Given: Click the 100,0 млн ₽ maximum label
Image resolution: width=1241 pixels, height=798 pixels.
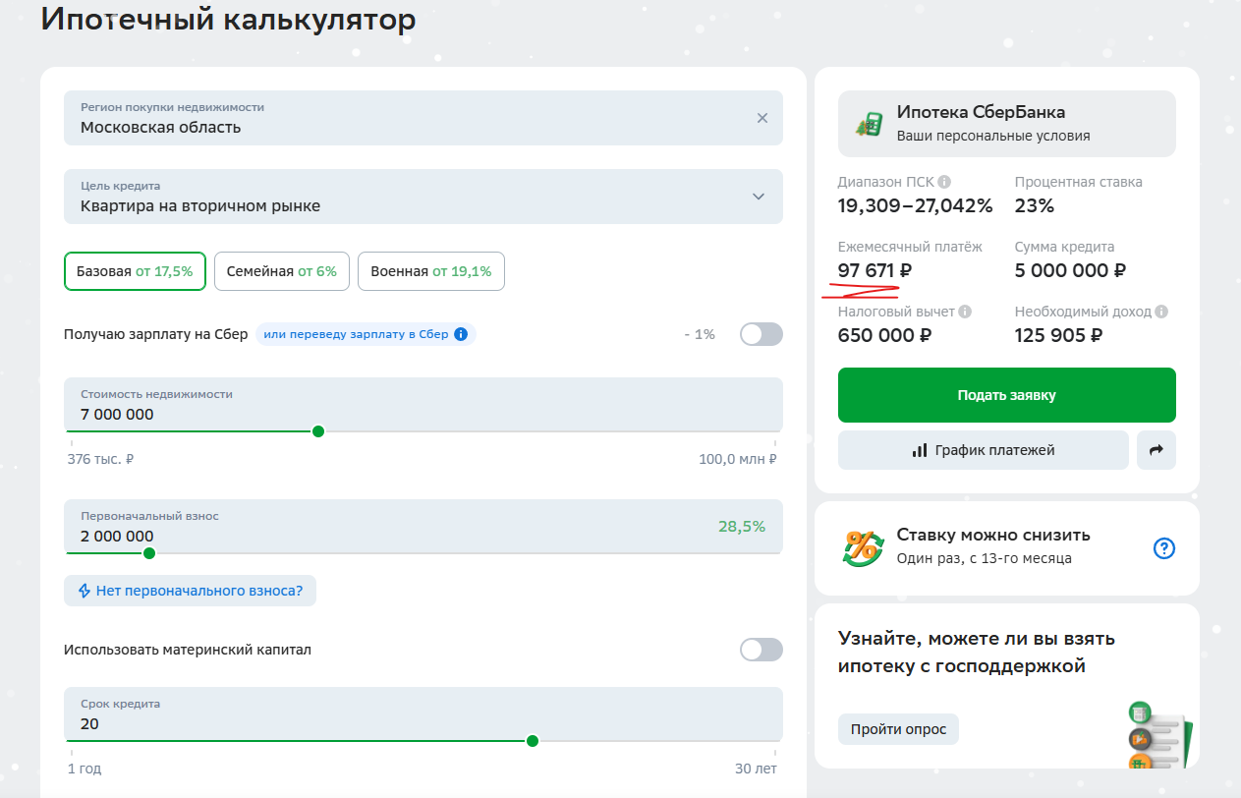Looking at the screenshot, I should click(x=738, y=459).
